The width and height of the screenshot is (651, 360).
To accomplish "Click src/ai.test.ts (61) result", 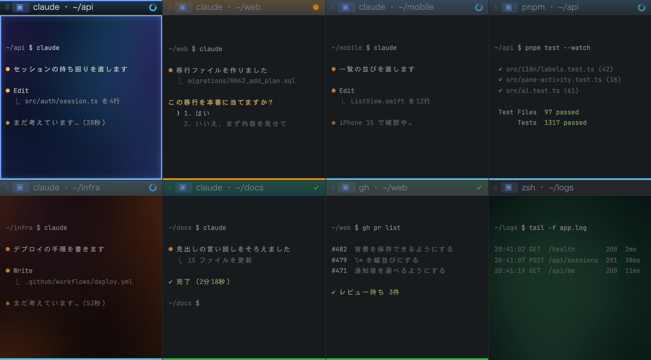I will pos(538,91).
